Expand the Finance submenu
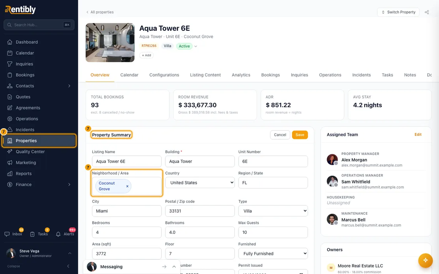 coord(69,184)
